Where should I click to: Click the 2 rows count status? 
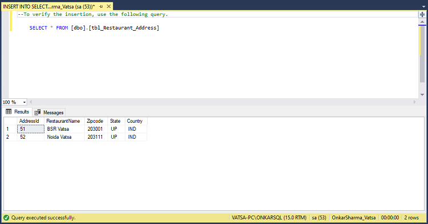coord(411,218)
